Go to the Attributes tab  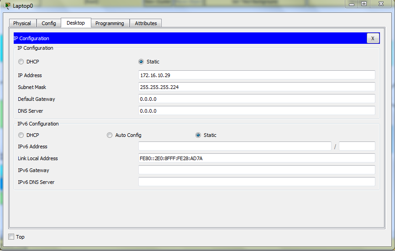coord(146,23)
